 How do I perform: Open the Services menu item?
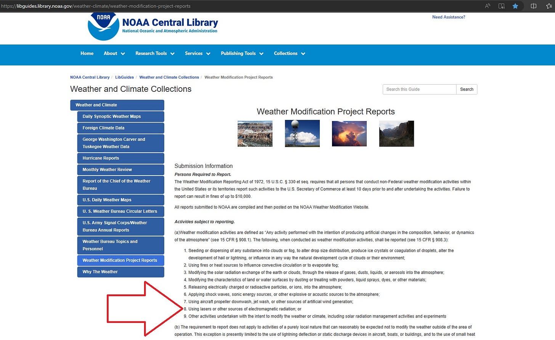[x=194, y=53]
